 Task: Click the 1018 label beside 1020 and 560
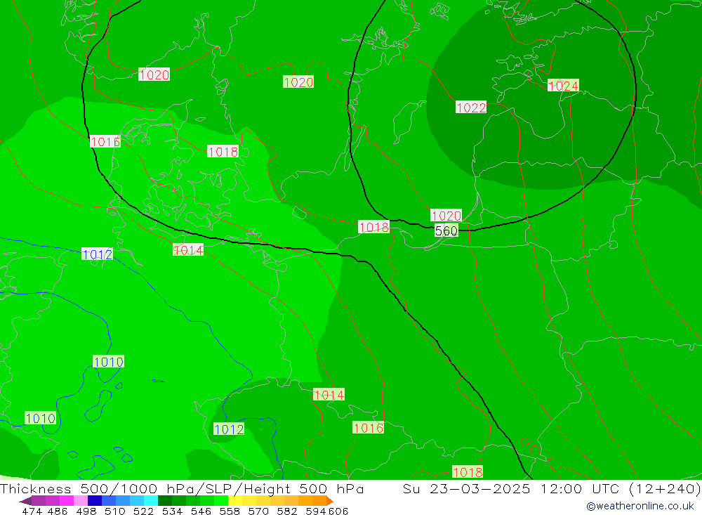point(373,227)
